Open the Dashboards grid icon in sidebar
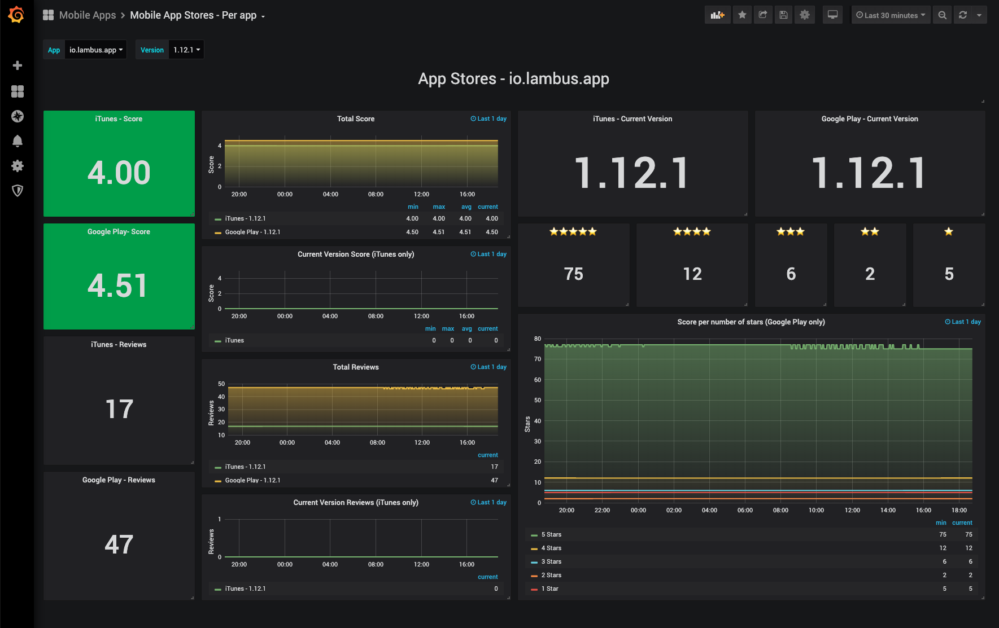The width and height of the screenshot is (999, 628). [18, 91]
